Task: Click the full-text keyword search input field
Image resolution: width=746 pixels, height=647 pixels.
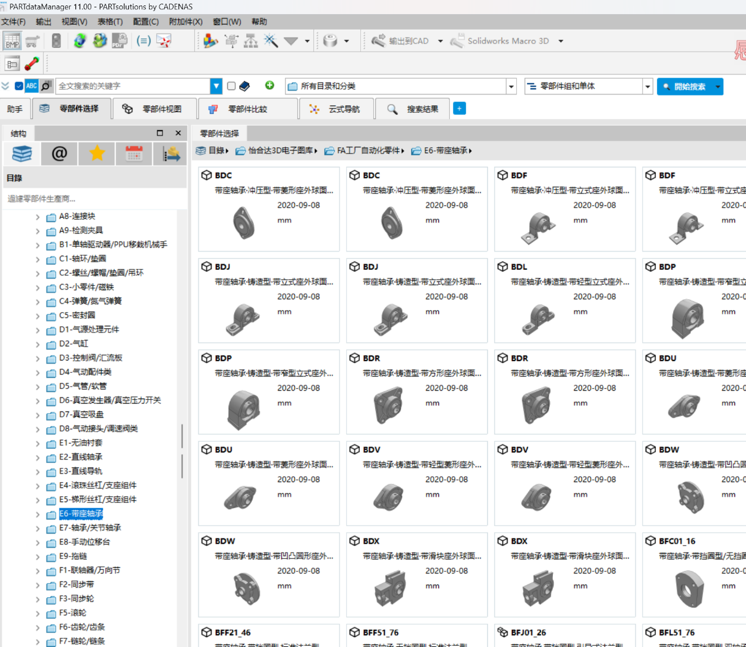Action: [132, 86]
